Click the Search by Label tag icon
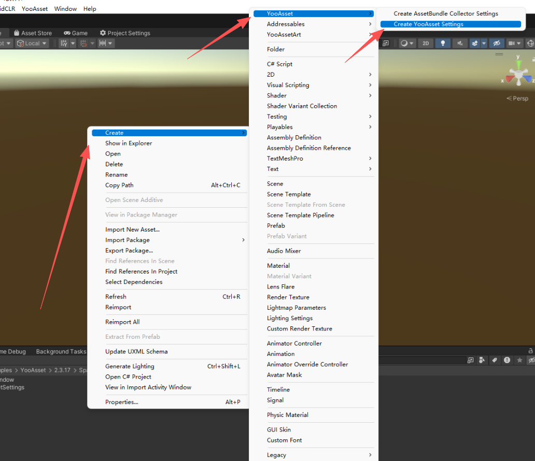This screenshot has height=461, width=535. tap(495, 360)
